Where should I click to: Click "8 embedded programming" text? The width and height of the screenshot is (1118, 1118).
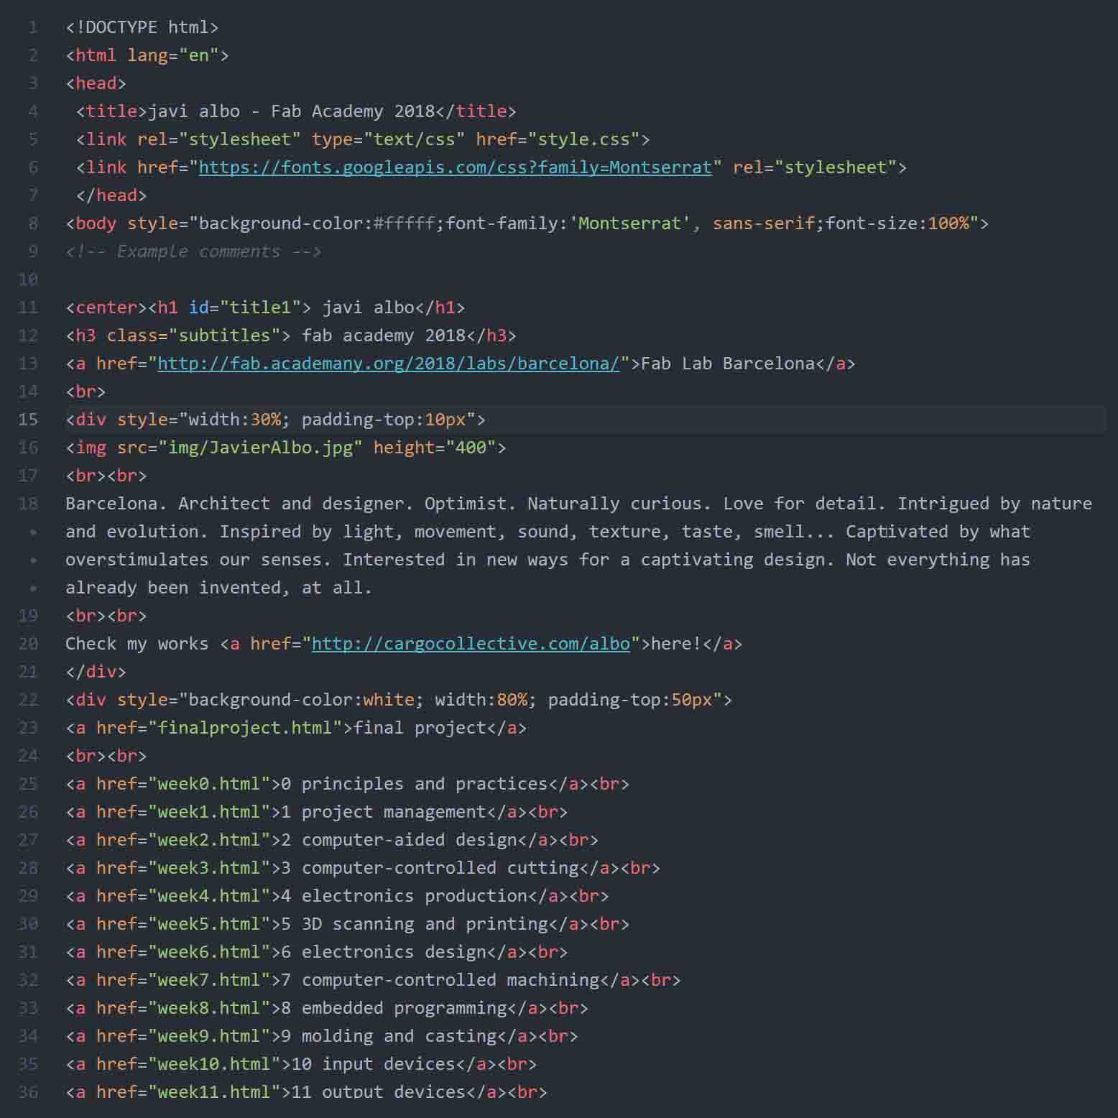click(x=394, y=1008)
